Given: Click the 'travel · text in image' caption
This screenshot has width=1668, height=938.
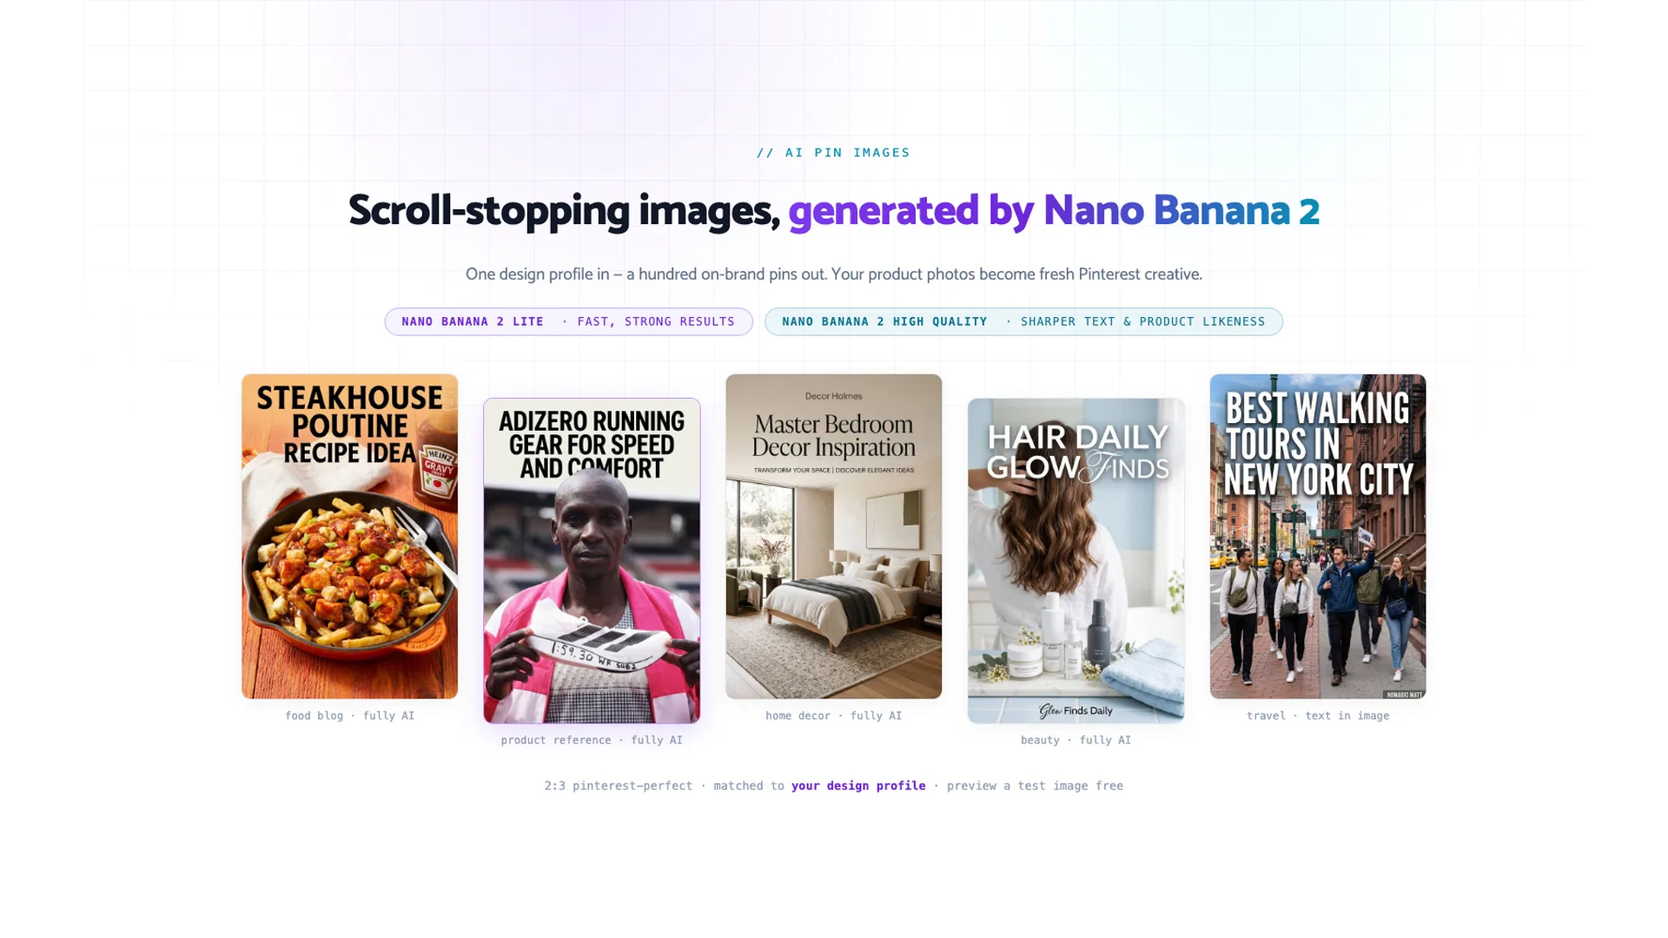Looking at the screenshot, I should point(1318,716).
